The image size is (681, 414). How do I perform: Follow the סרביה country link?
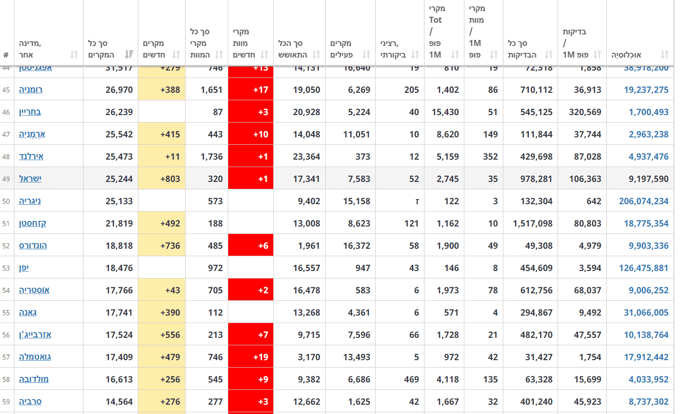[x=30, y=401]
